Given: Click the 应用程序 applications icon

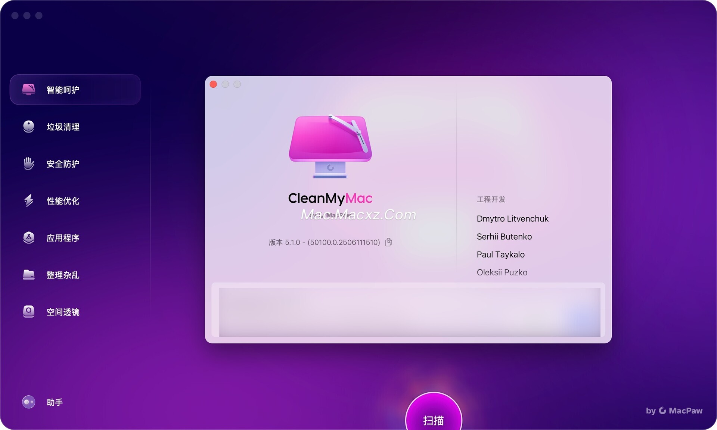Looking at the screenshot, I should [x=29, y=237].
